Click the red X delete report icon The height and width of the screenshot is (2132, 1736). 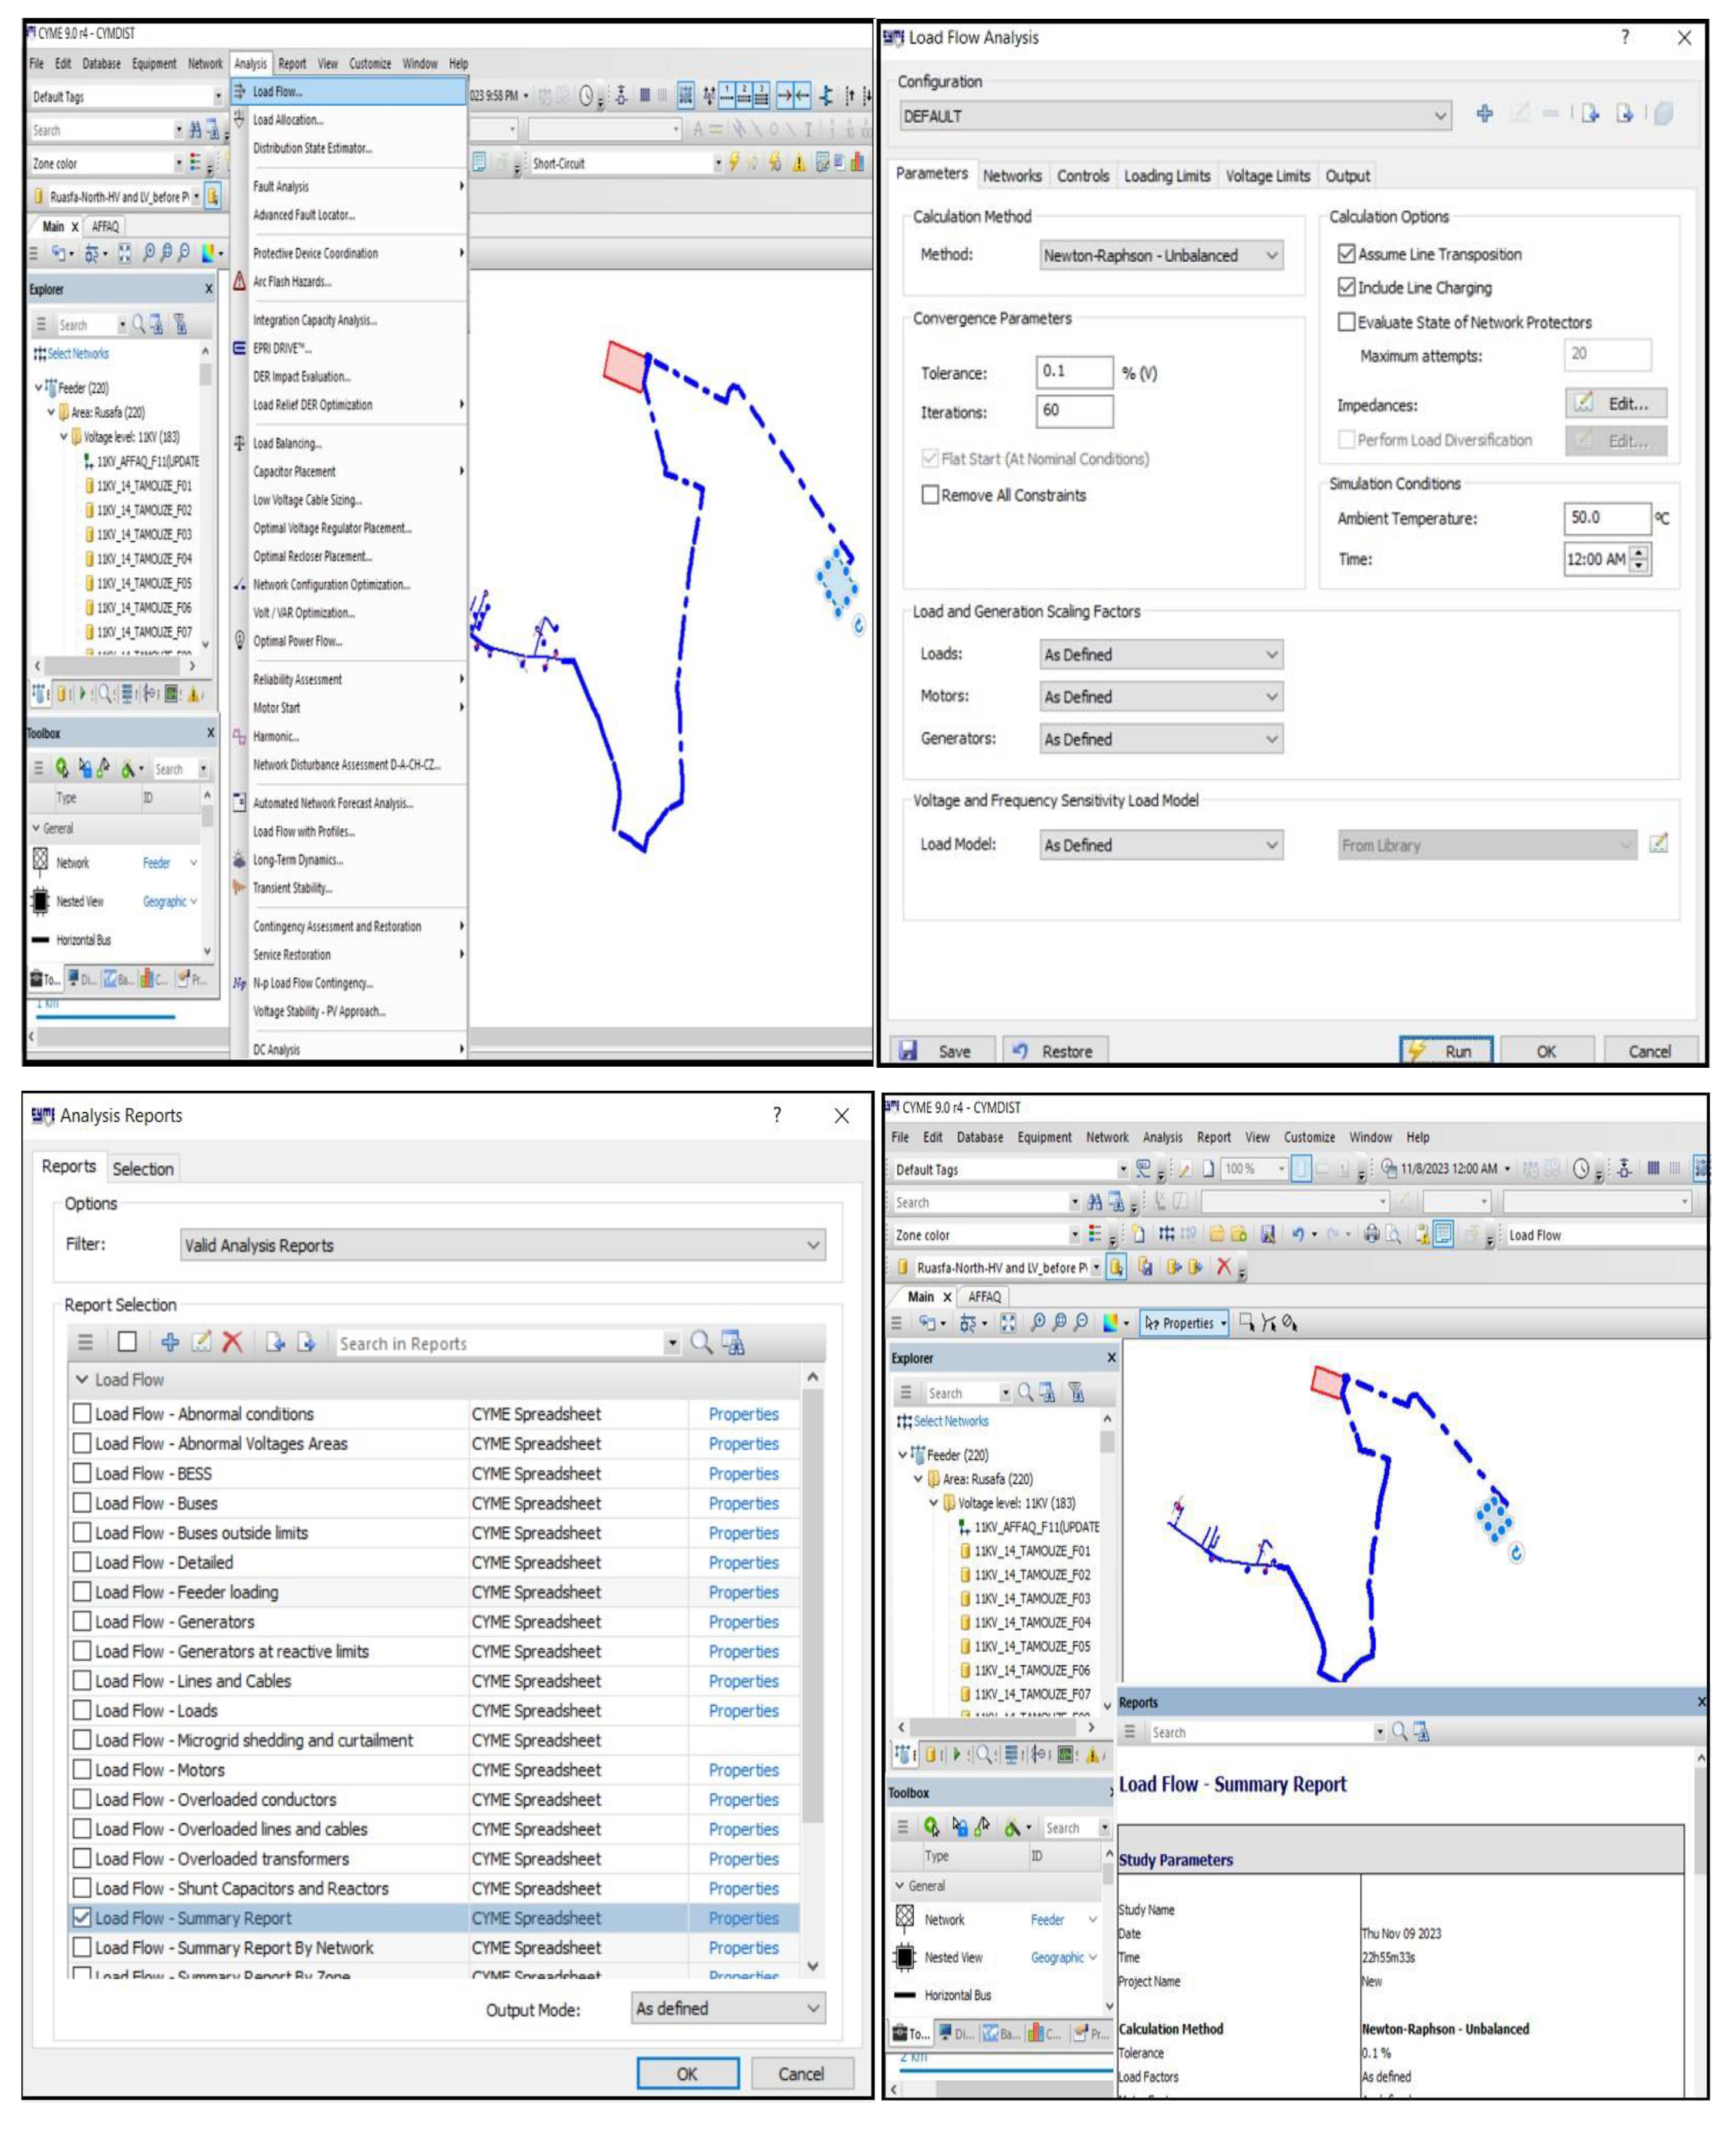(x=232, y=1342)
